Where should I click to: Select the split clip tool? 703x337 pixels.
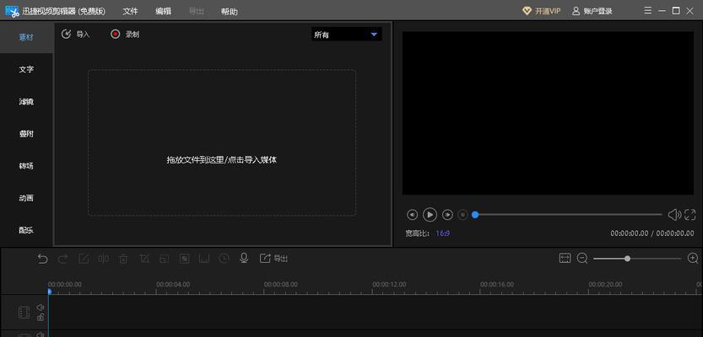(x=104, y=259)
